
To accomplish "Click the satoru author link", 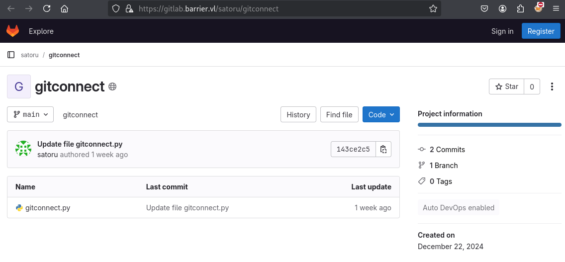I will click(x=48, y=155).
